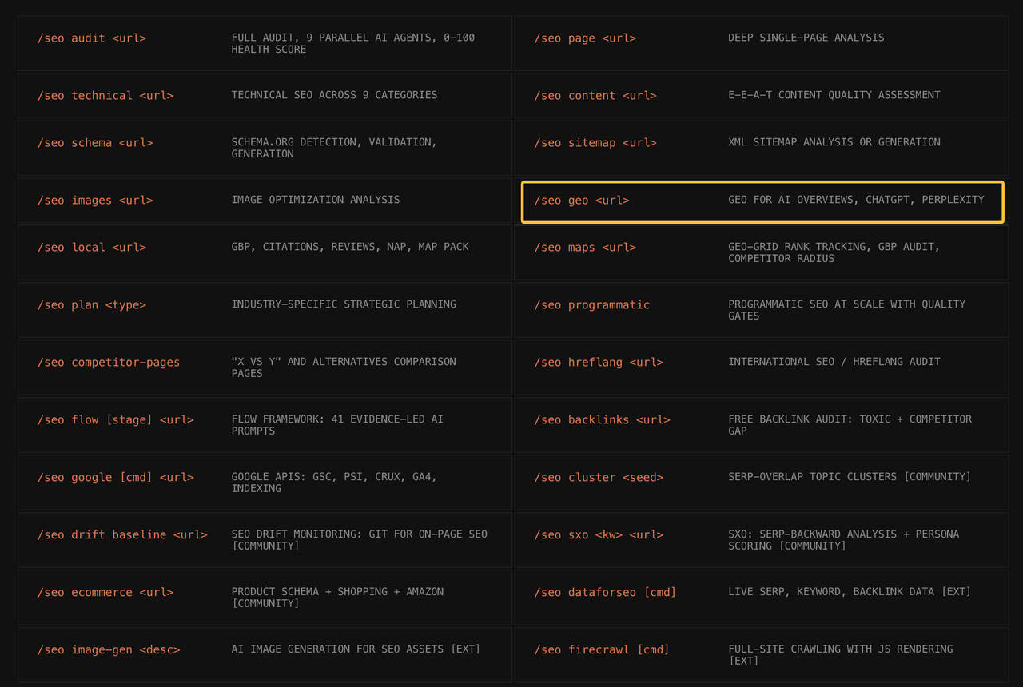Click the "/seo sxo <kw> <url>" command
Screen dimensions: 1023x687
(x=599, y=535)
